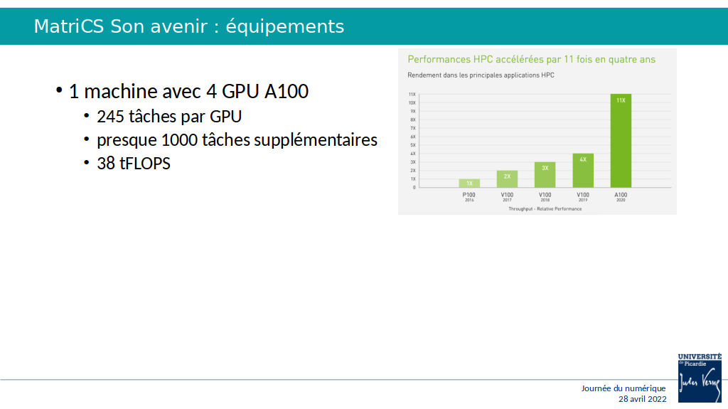Click the date "28 avril 2022" in footer

point(642,399)
